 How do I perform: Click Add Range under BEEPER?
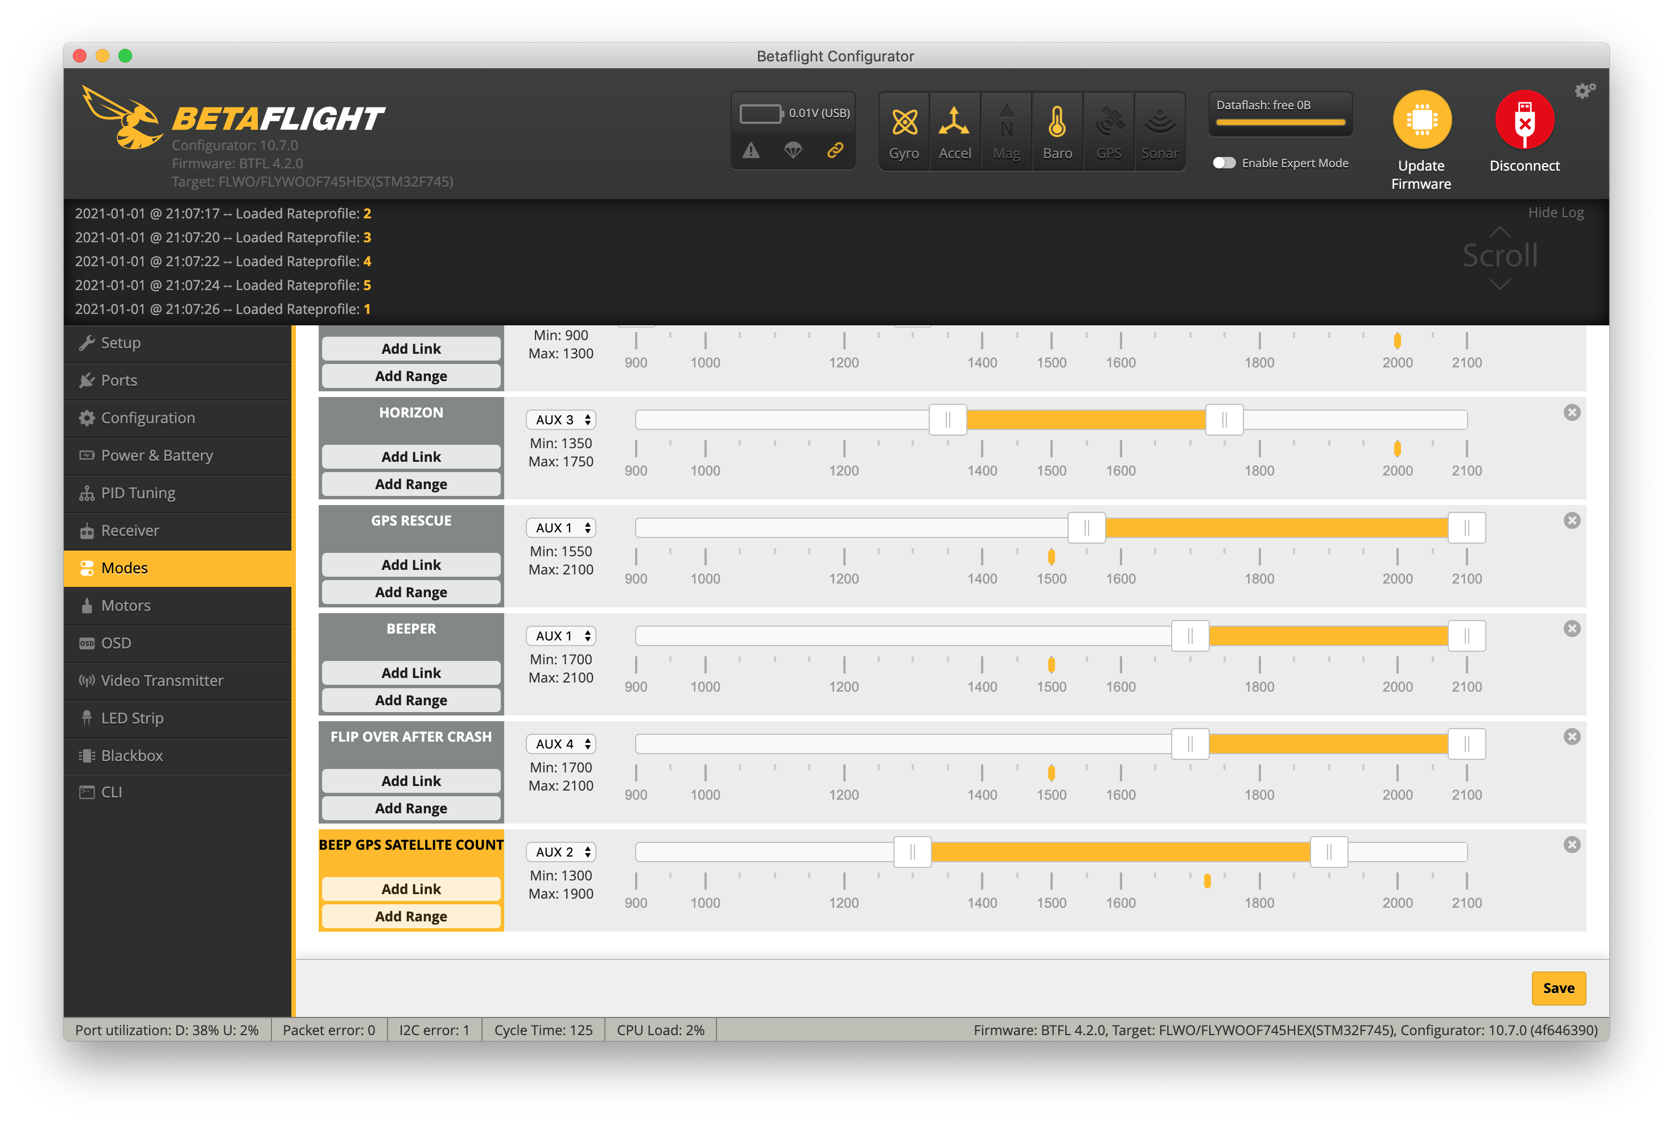(411, 700)
